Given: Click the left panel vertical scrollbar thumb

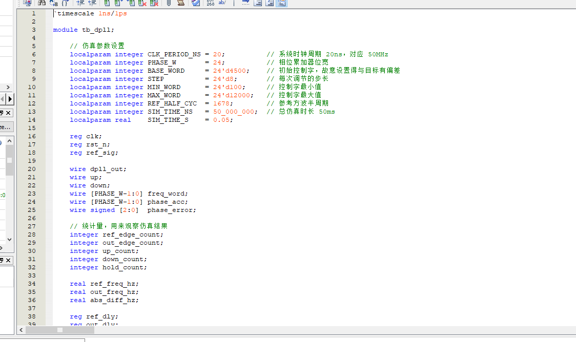Looking at the screenshot, I should click(10, 160).
